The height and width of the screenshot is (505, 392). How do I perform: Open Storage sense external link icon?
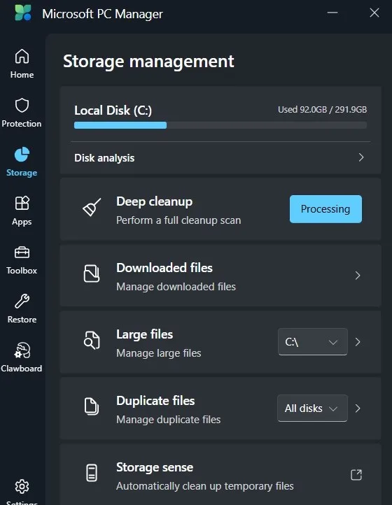click(x=356, y=474)
